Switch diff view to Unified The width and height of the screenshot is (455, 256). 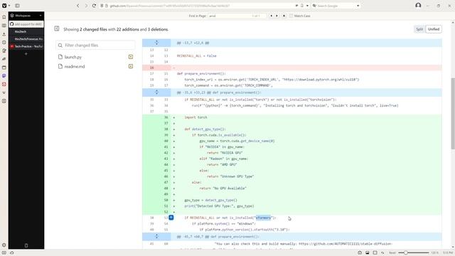pos(434,29)
